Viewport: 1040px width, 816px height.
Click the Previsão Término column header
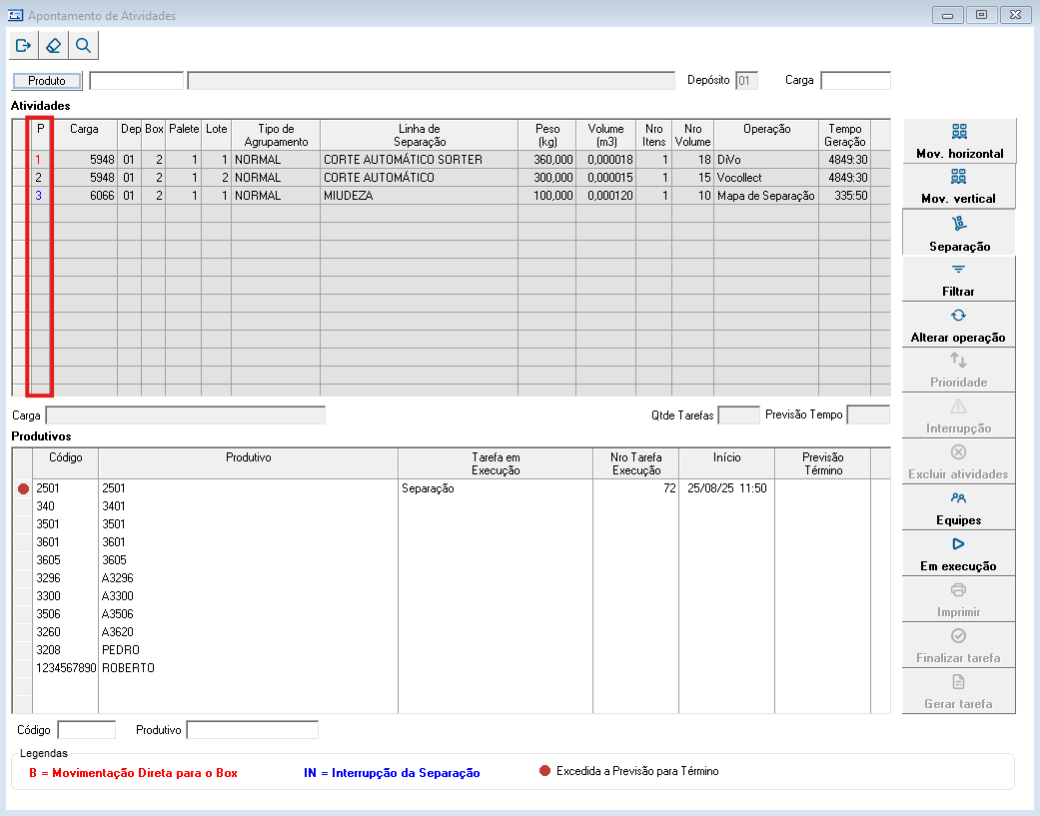[x=822, y=464]
